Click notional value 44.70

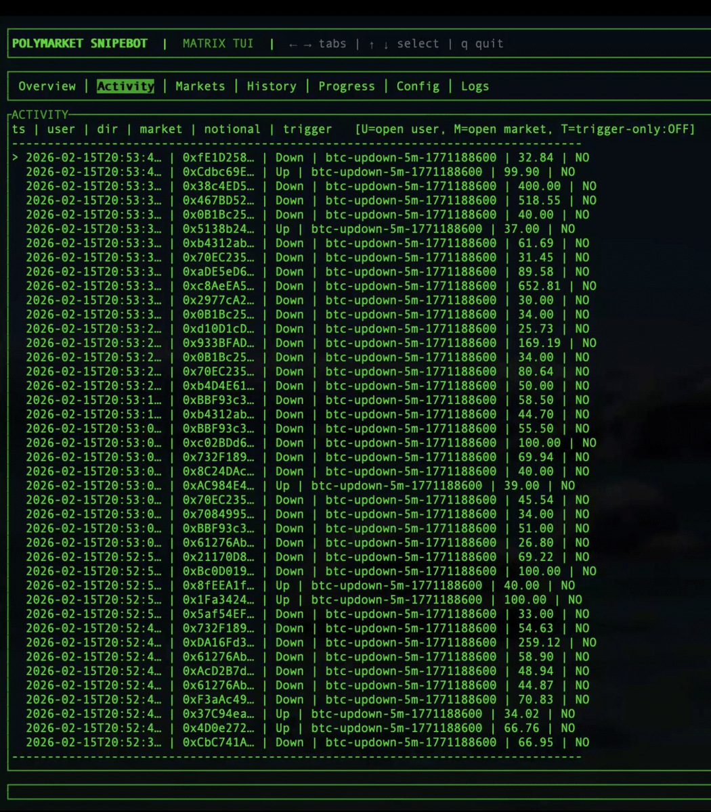click(x=536, y=414)
